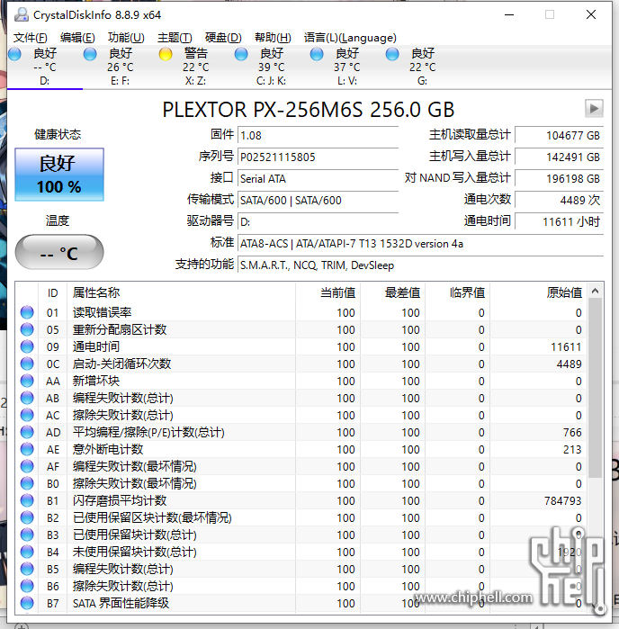Click status orb for AC 擦除失败计数(总计)
Screen dimensions: 619x629
pyautogui.click(x=27, y=415)
